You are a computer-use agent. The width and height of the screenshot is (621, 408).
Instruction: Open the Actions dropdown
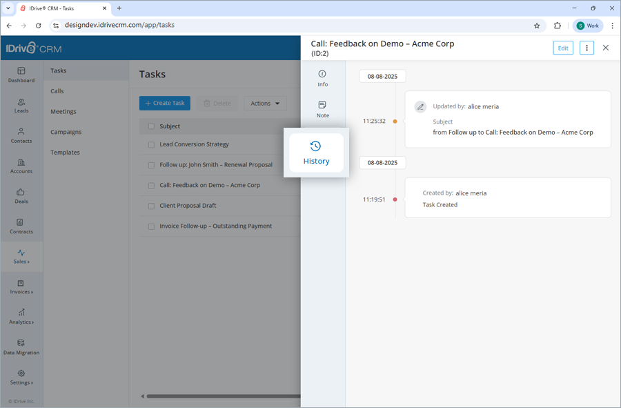click(264, 103)
